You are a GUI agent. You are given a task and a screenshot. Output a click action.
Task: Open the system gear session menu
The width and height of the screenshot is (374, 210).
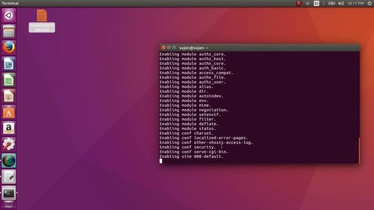(369, 3)
